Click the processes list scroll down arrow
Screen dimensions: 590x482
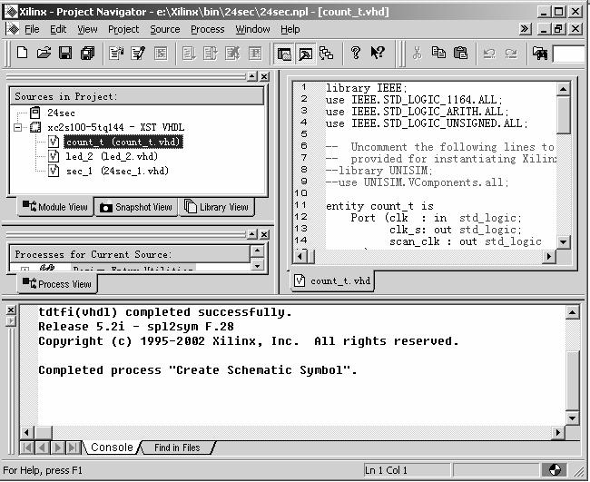[258, 266]
